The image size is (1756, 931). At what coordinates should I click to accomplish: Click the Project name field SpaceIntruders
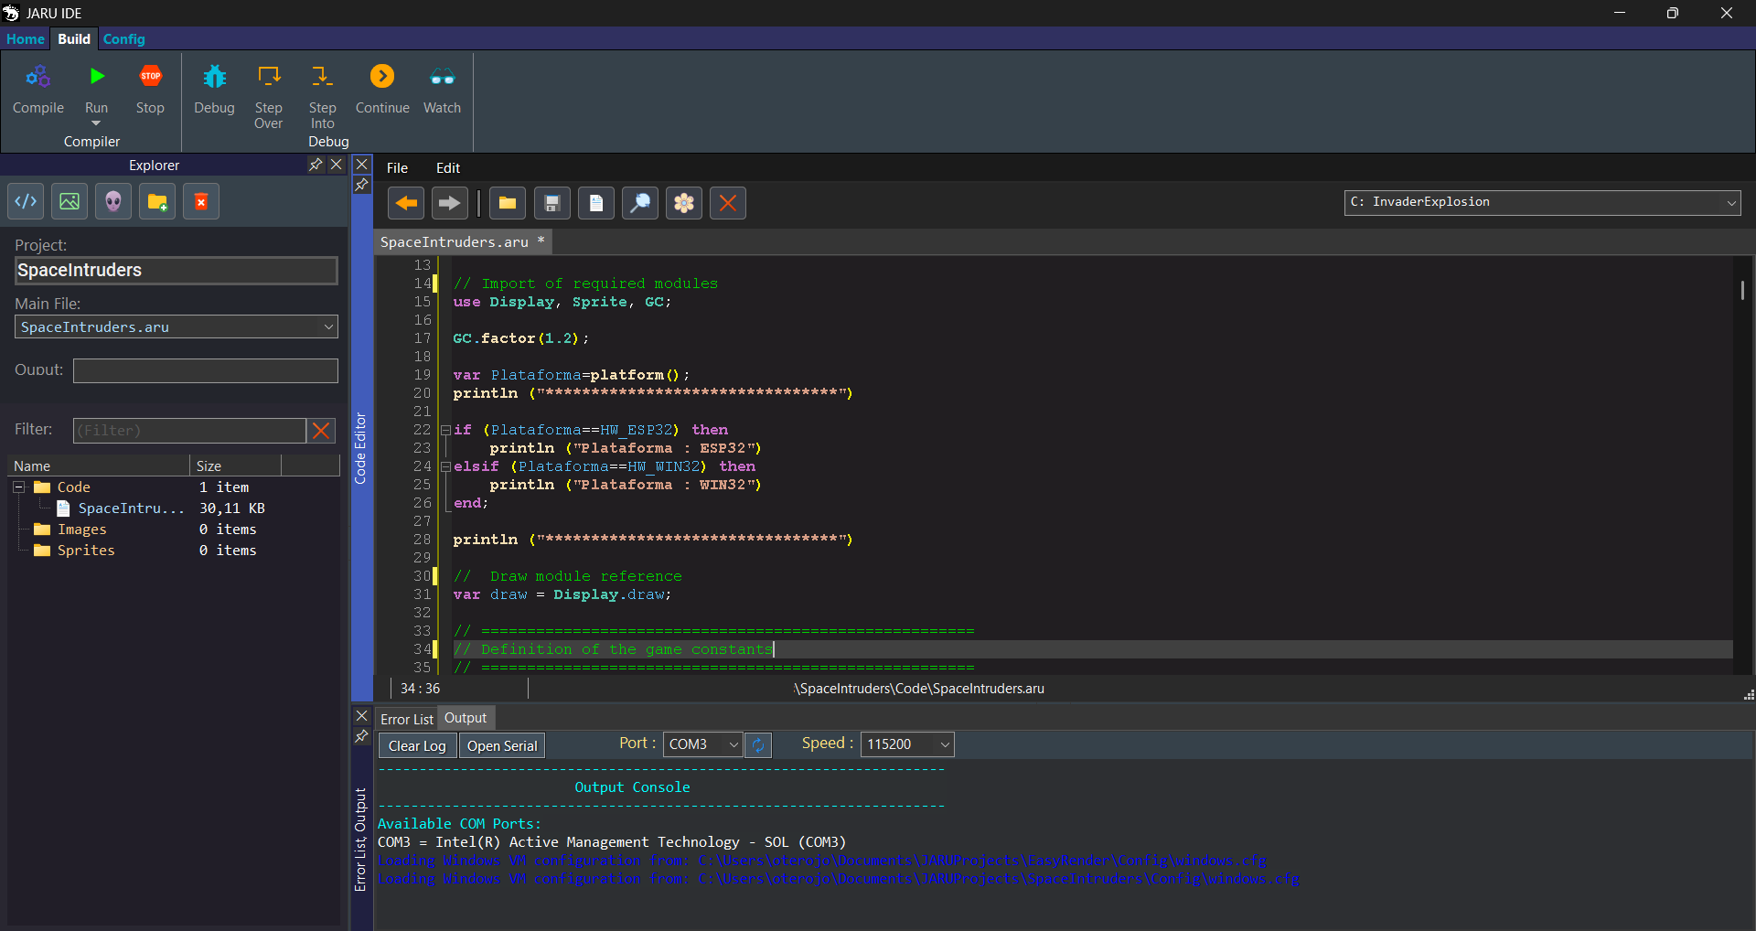(x=177, y=271)
